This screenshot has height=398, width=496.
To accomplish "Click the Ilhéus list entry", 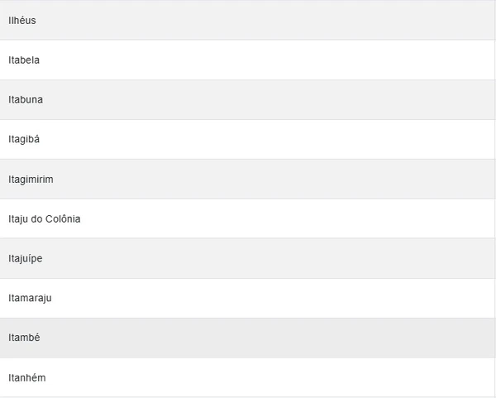I will pyautogui.click(x=22, y=20).
